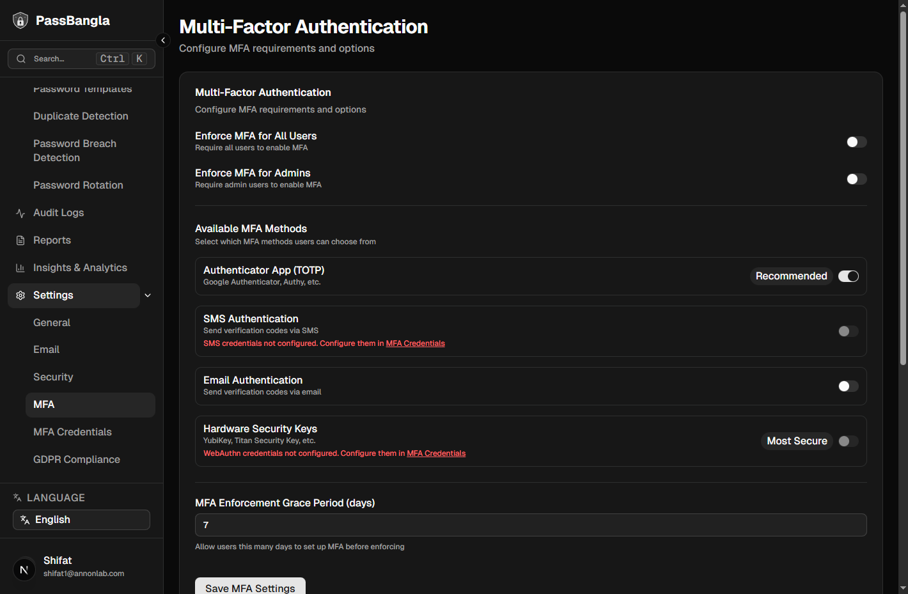The width and height of the screenshot is (908, 594).
Task: Open the Security settings section
Action: (53, 377)
